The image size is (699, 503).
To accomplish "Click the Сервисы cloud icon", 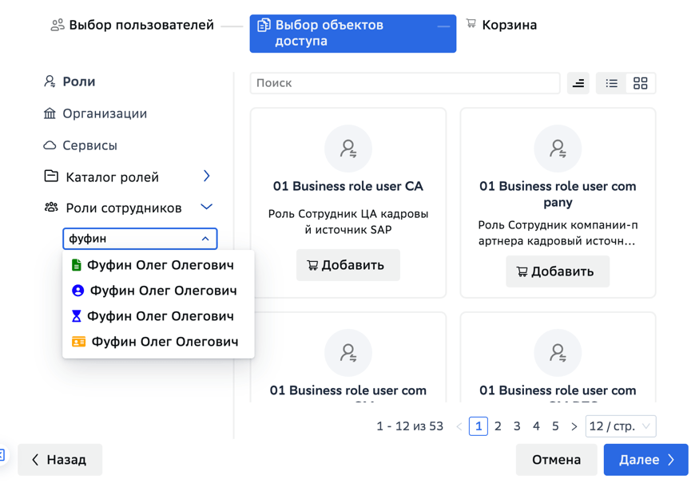I will click(50, 145).
